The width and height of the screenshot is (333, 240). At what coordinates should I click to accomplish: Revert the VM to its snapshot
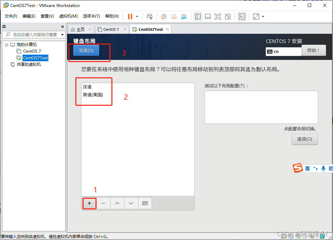(173, 16)
